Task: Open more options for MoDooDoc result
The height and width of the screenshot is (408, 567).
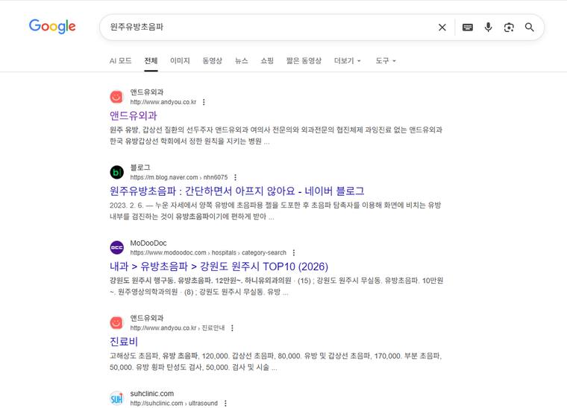Action: (x=294, y=252)
